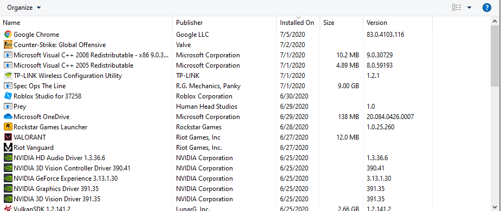
Task: Click the Prey program icon
Action: [8, 106]
